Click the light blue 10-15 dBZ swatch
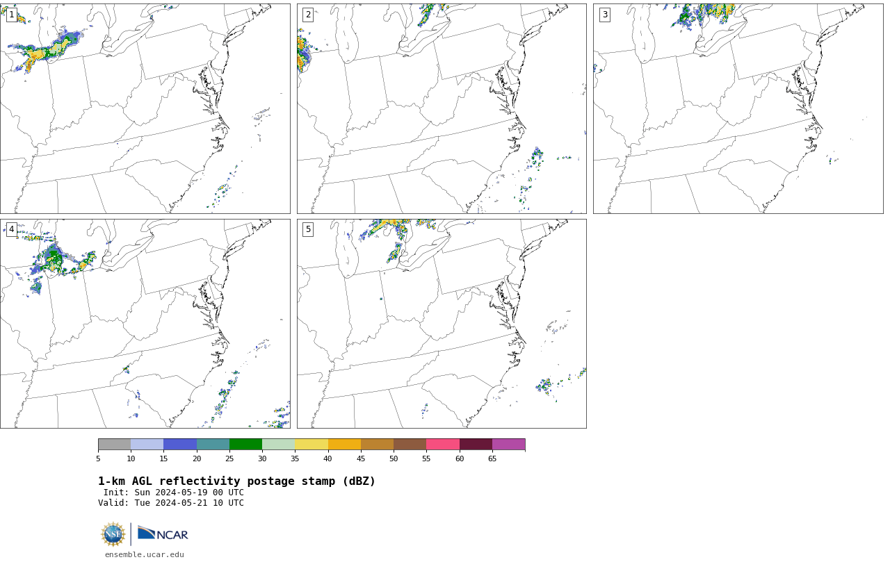890x562 pixels. coord(147,445)
